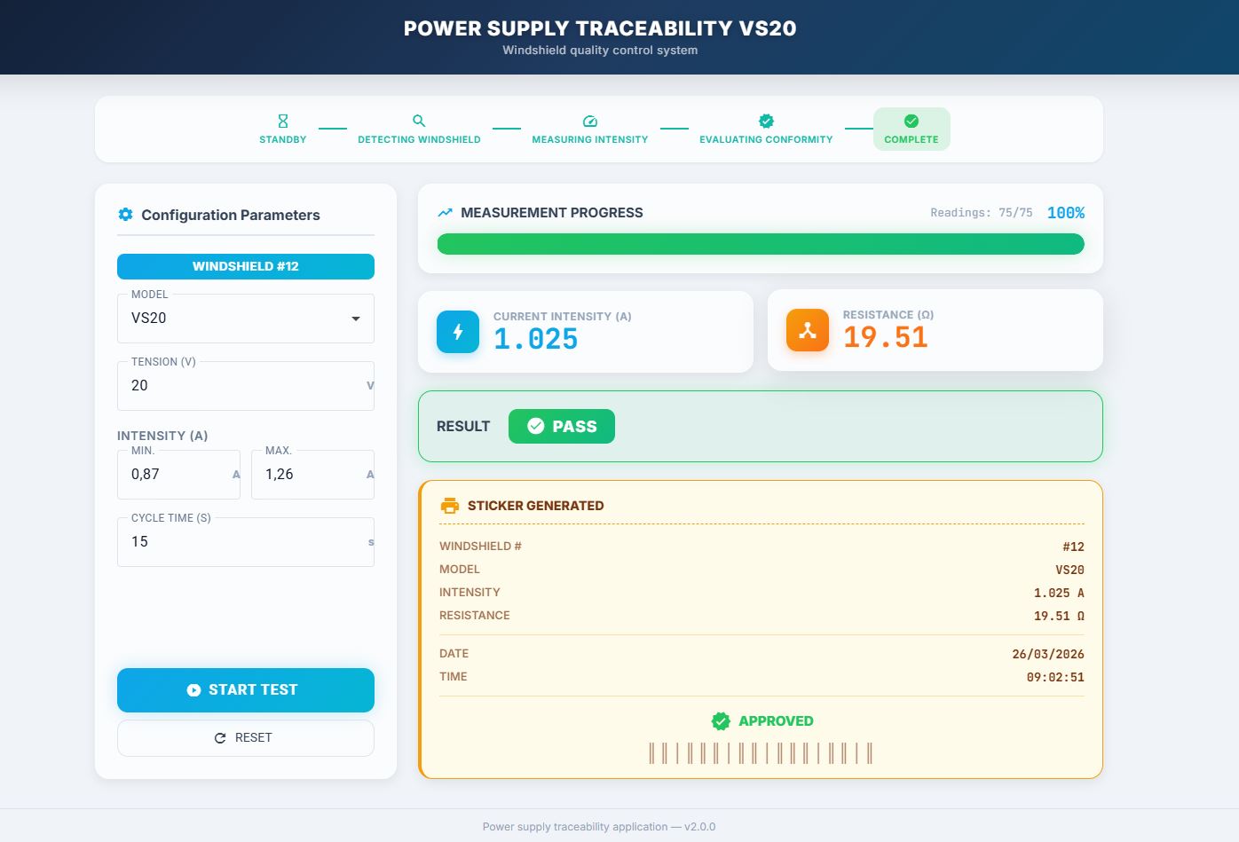Screen dimensions: 1239x842
Task: Click the Cycle Time (S) input field
Action: (246, 542)
